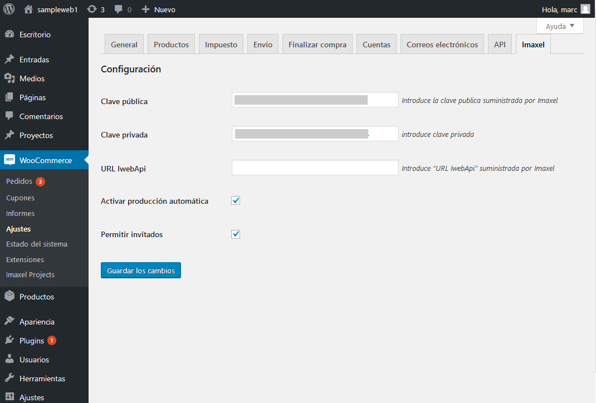Click the user avatar next to Hola, marc
Screen dimensions: 596x403
pyautogui.click(x=585, y=9)
